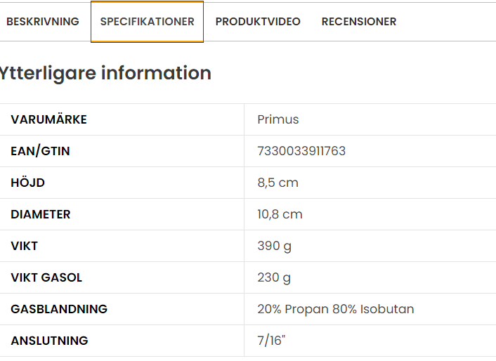The width and height of the screenshot is (496, 361).
Task: Click the Varumärke row label
Action: coord(48,119)
